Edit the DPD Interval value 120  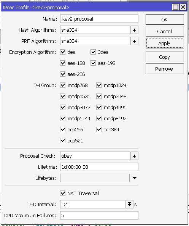point(92,204)
